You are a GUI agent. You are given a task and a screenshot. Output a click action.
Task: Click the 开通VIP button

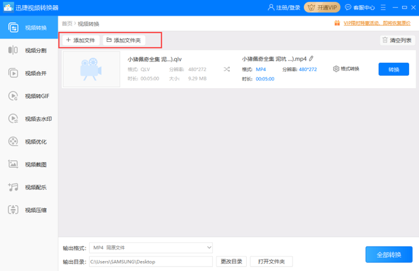pos(322,7)
